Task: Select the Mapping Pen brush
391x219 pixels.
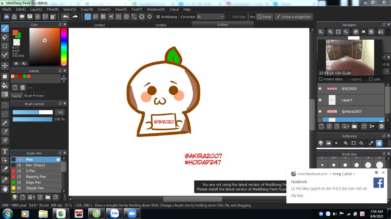Action: click(36, 177)
